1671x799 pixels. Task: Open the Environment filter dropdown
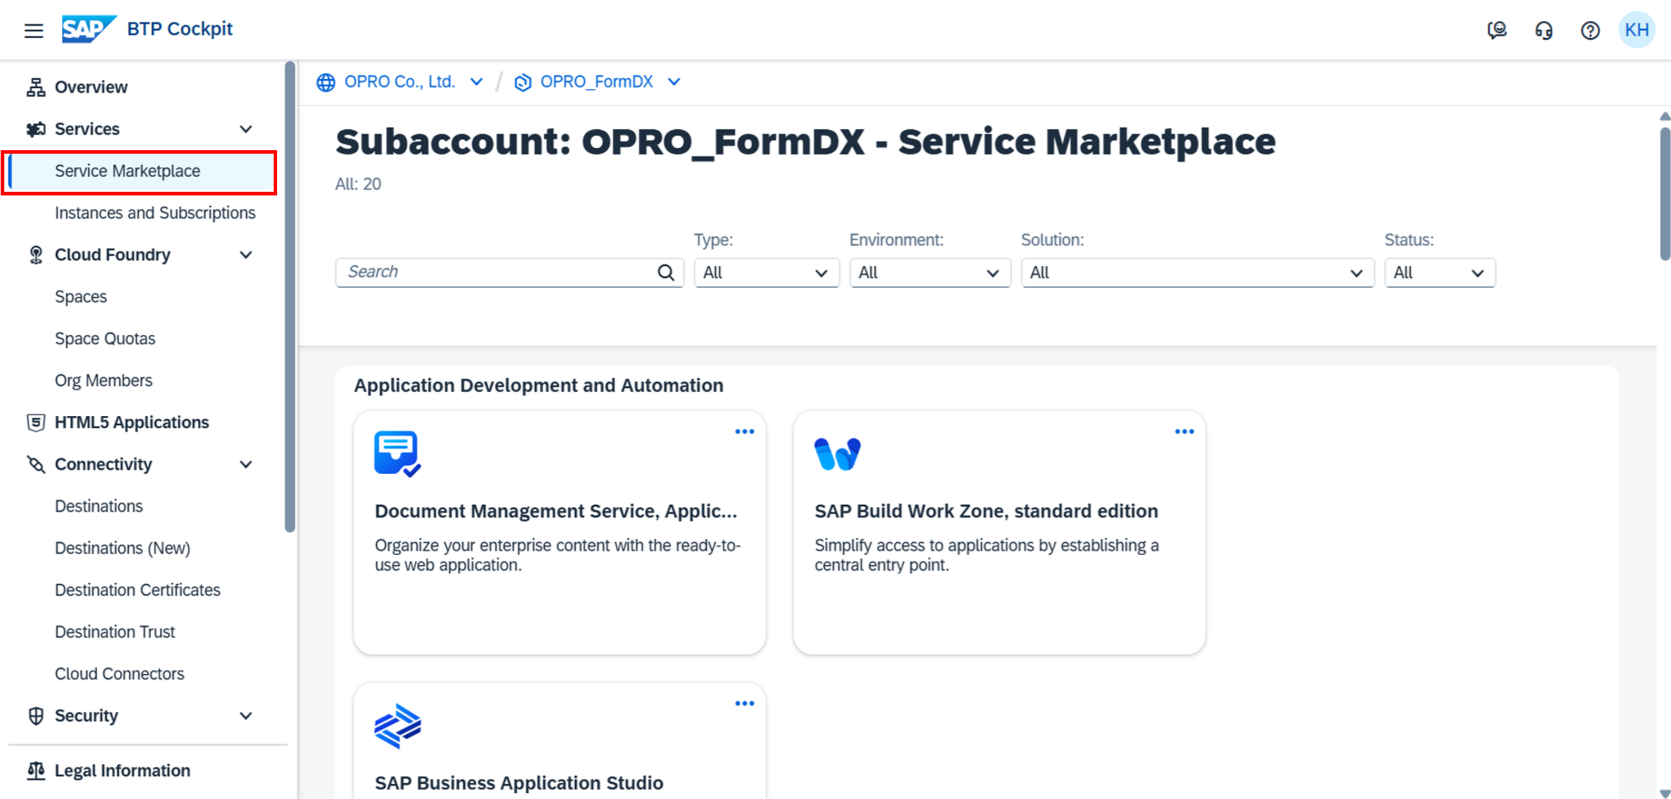click(929, 273)
